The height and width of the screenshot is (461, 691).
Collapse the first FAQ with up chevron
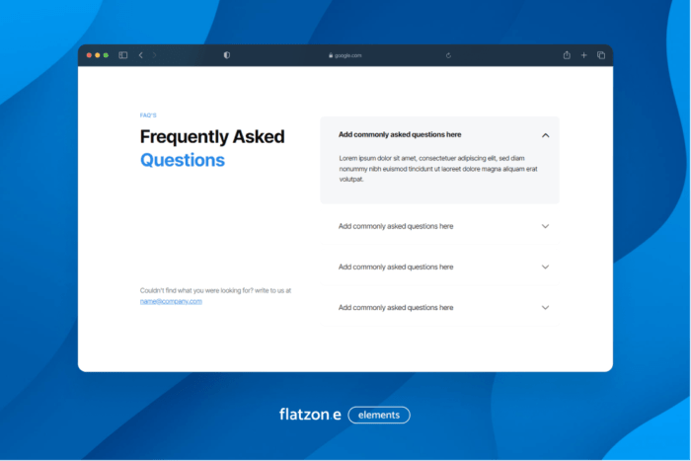click(545, 134)
